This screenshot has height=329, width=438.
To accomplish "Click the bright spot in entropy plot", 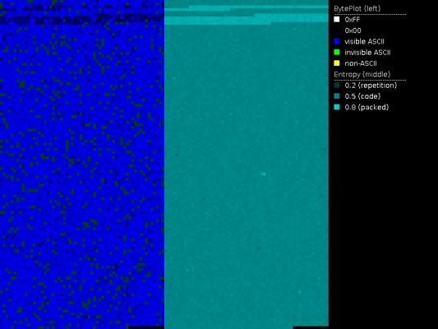I will pyautogui.click(x=263, y=174).
